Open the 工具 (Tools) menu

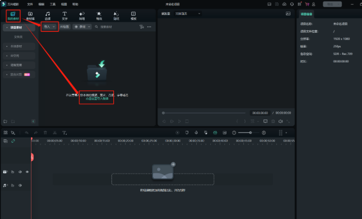(x=52, y=4)
